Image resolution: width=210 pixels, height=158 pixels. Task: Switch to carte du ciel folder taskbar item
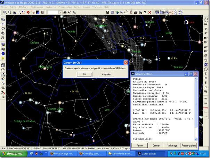[121, 154]
